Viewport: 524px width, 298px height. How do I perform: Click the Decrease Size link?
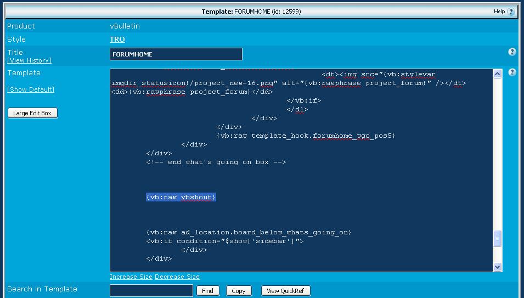(x=177, y=277)
